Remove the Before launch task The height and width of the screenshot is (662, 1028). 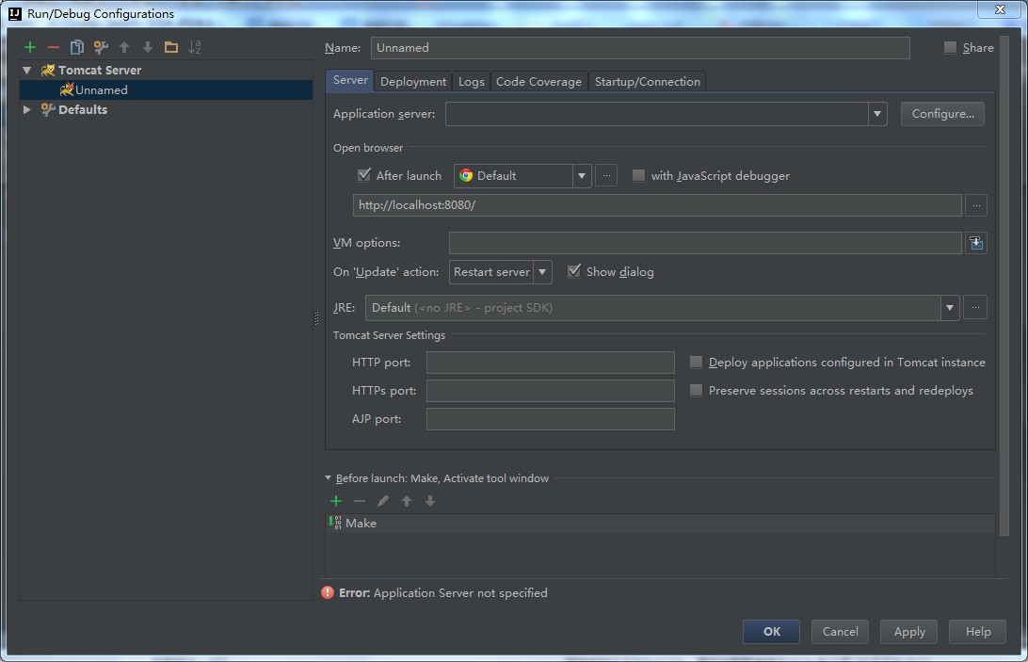(360, 501)
